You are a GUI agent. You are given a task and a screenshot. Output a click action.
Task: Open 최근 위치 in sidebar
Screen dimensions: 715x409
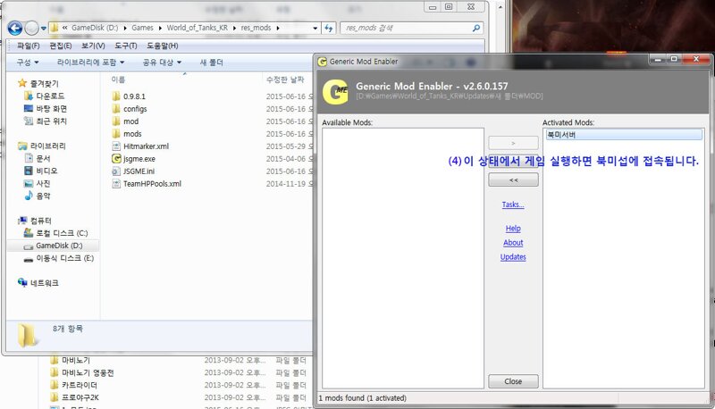(52, 121)
